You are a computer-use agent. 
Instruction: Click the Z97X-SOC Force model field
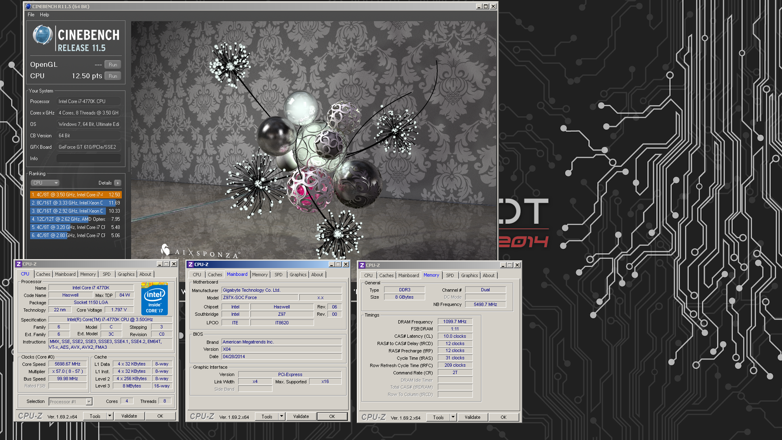(x=260, y=298)
